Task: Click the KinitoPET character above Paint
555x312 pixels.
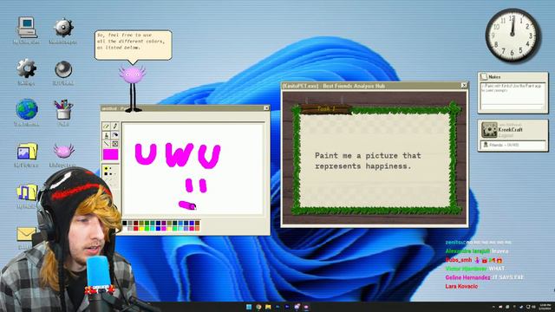Action: click(132, 88)
